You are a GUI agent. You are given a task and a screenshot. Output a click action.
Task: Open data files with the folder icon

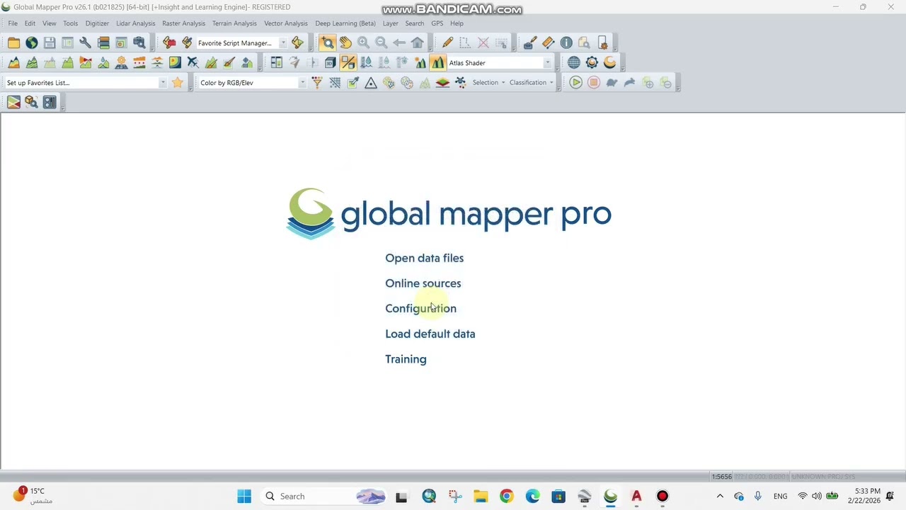[13, 43]
